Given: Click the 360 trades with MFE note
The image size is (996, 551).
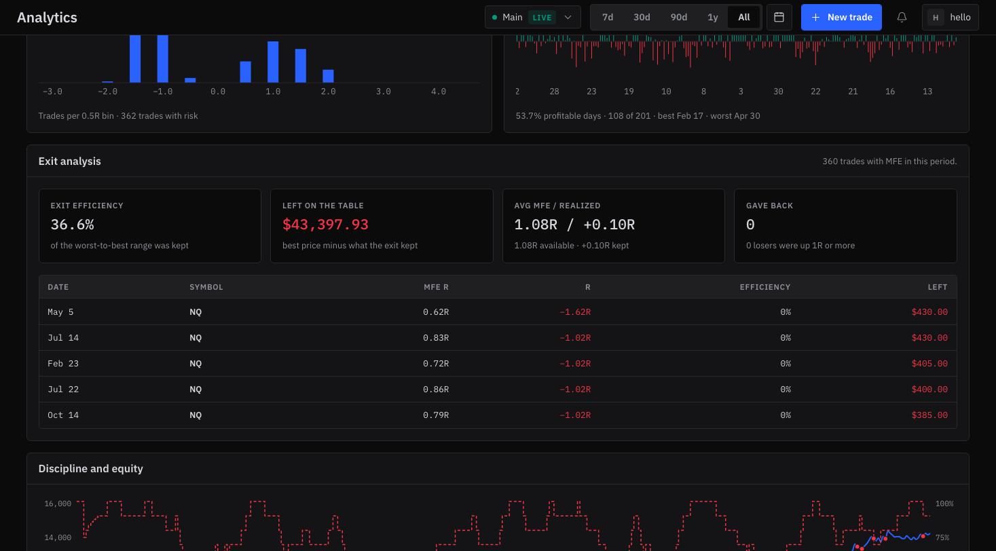Looking at the screenshot, I should tap(889, 161).
